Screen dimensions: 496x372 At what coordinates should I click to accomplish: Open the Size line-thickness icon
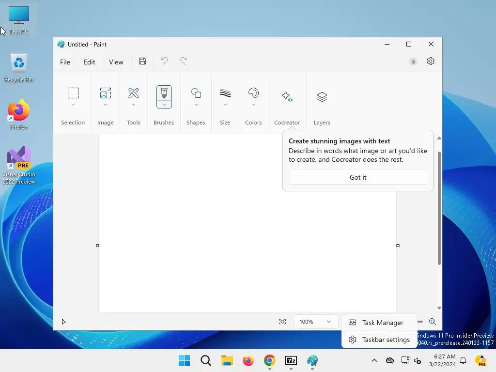[x=225, y=93]
